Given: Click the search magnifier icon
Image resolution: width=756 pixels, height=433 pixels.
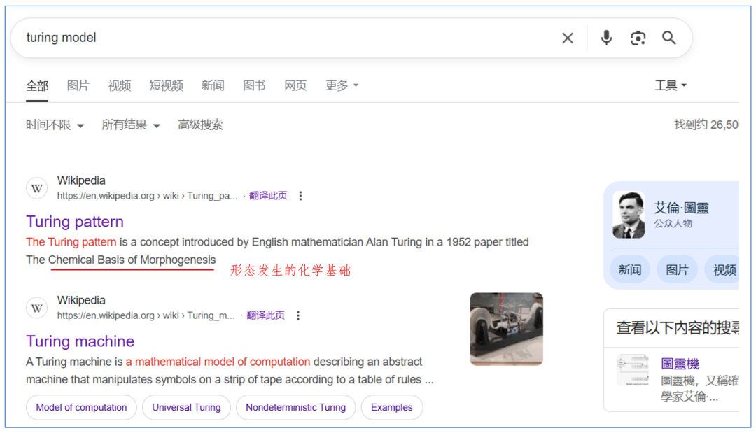Looking at the screenshot, I should [668, 38].
